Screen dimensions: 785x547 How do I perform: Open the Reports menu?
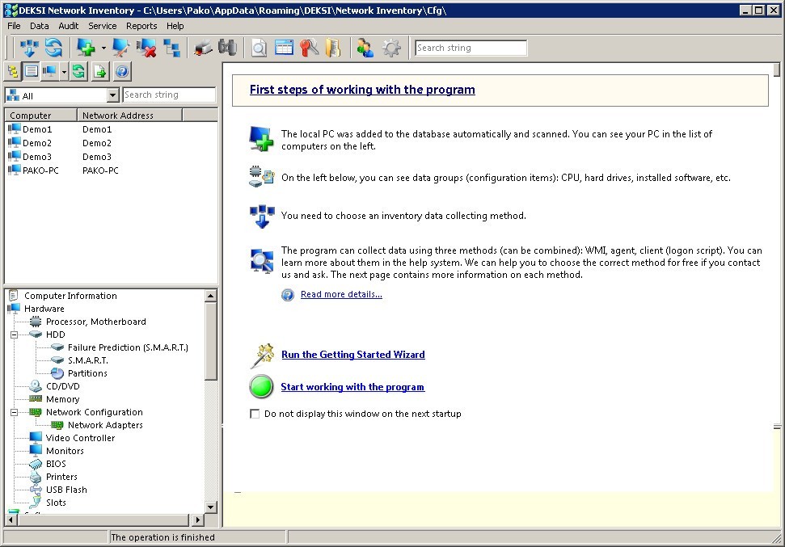click(x=141, y=26)
